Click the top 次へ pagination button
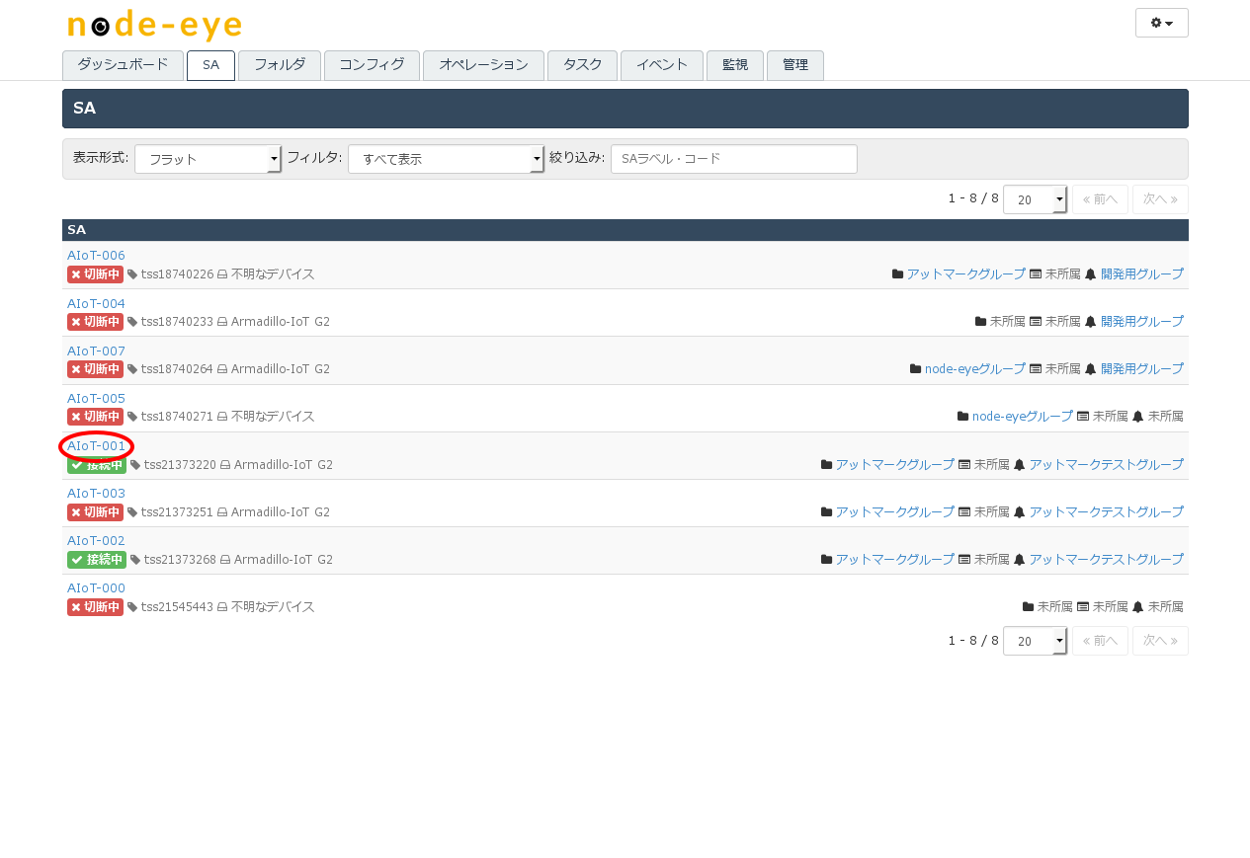The image size is (1250, 858). 1160,199
